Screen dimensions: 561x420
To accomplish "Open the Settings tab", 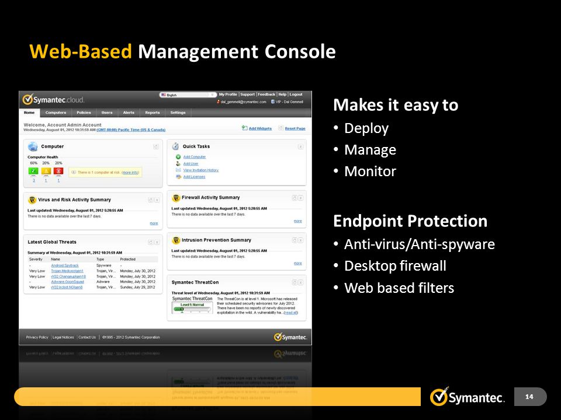I will point(178,113).
